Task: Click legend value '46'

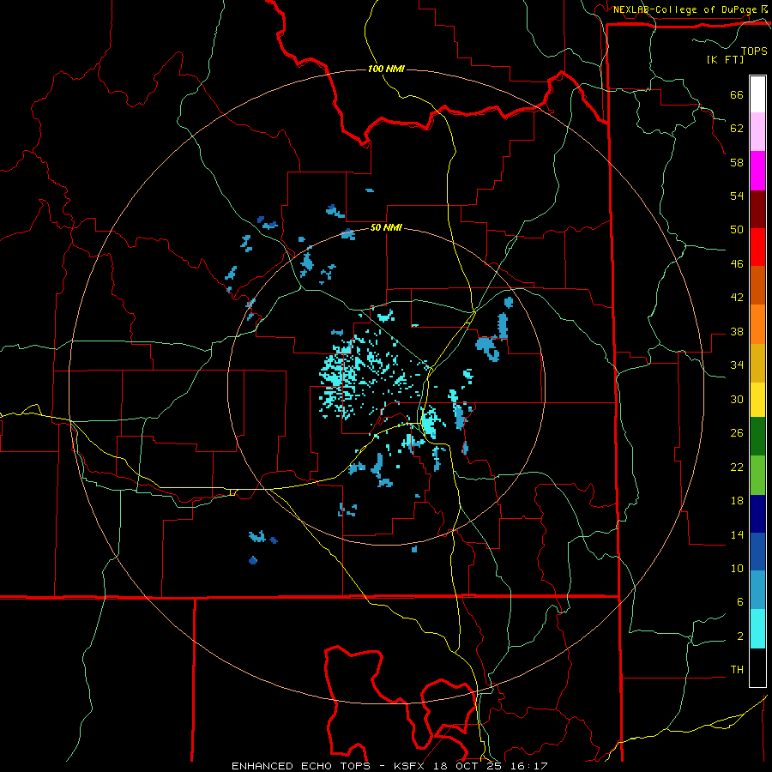Action: point(737,263)
